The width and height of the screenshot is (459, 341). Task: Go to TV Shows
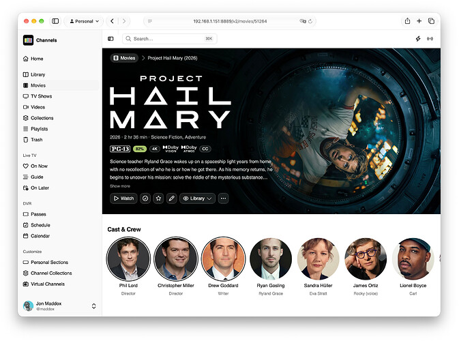38,96
